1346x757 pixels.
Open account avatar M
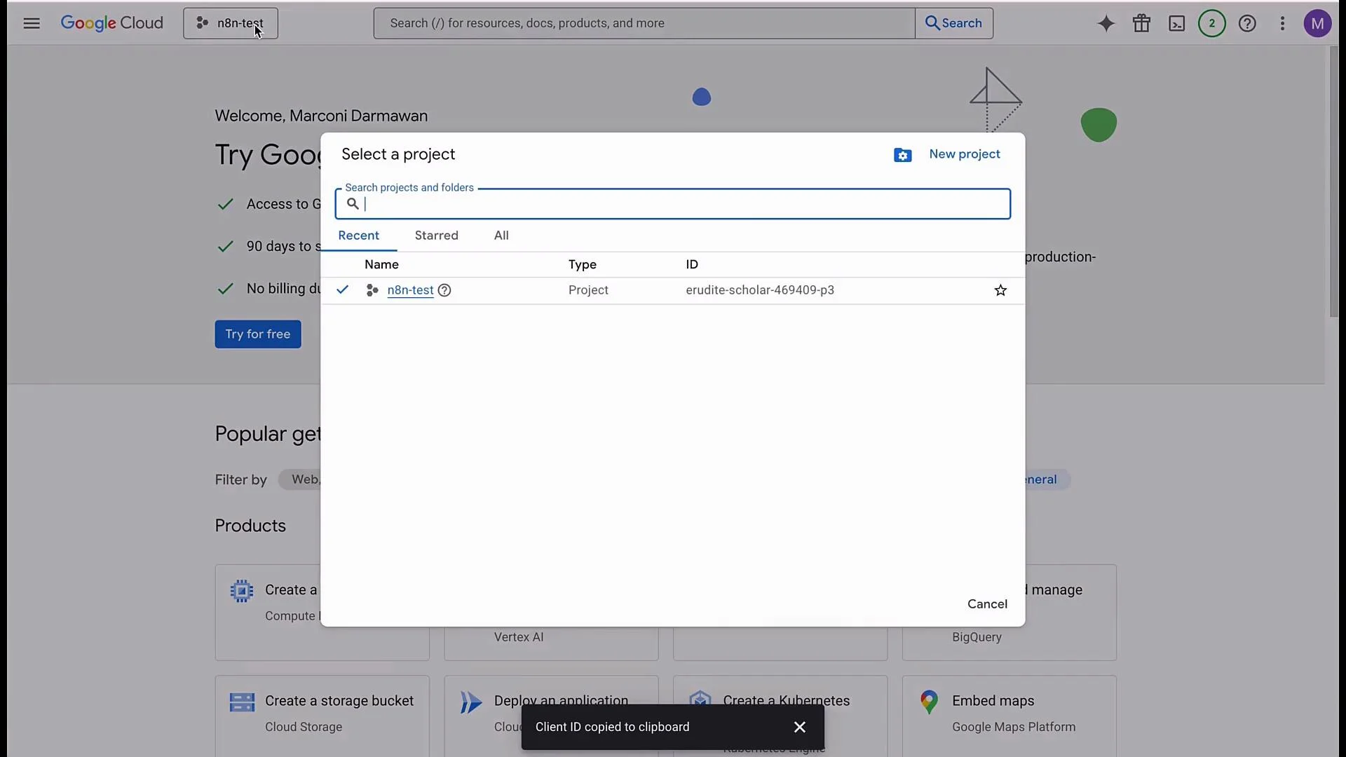point(1318,23)
